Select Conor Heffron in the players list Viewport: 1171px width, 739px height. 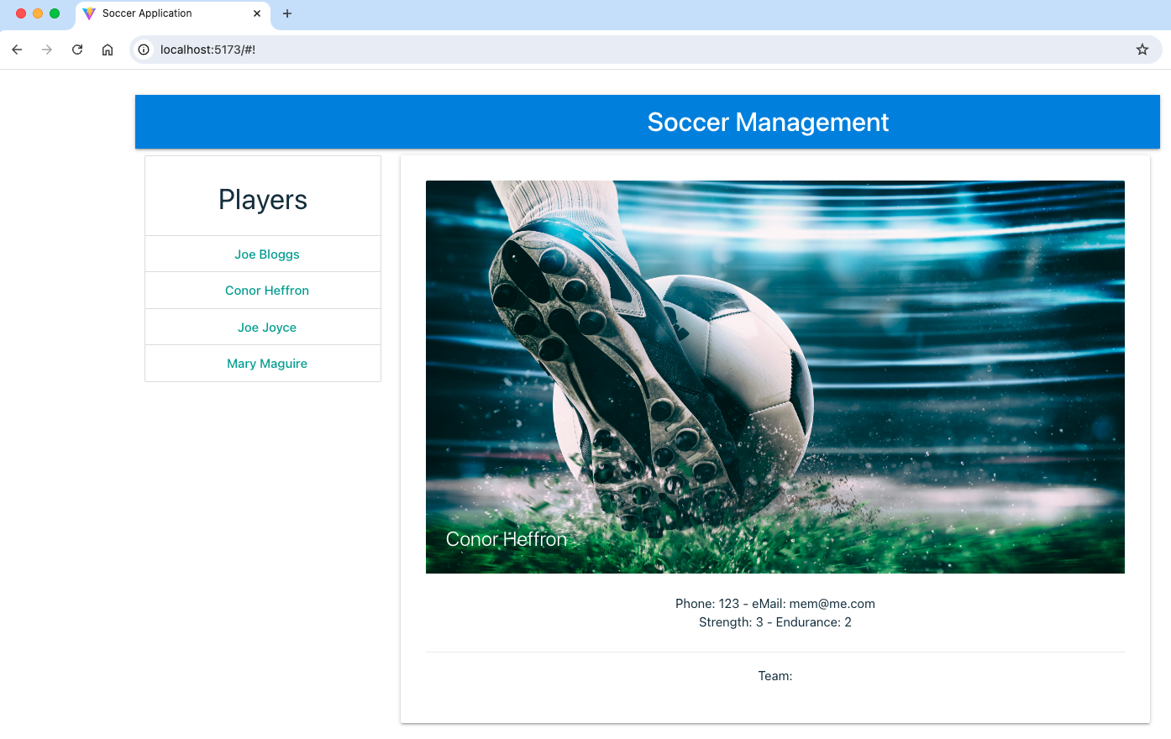(266, 291)
